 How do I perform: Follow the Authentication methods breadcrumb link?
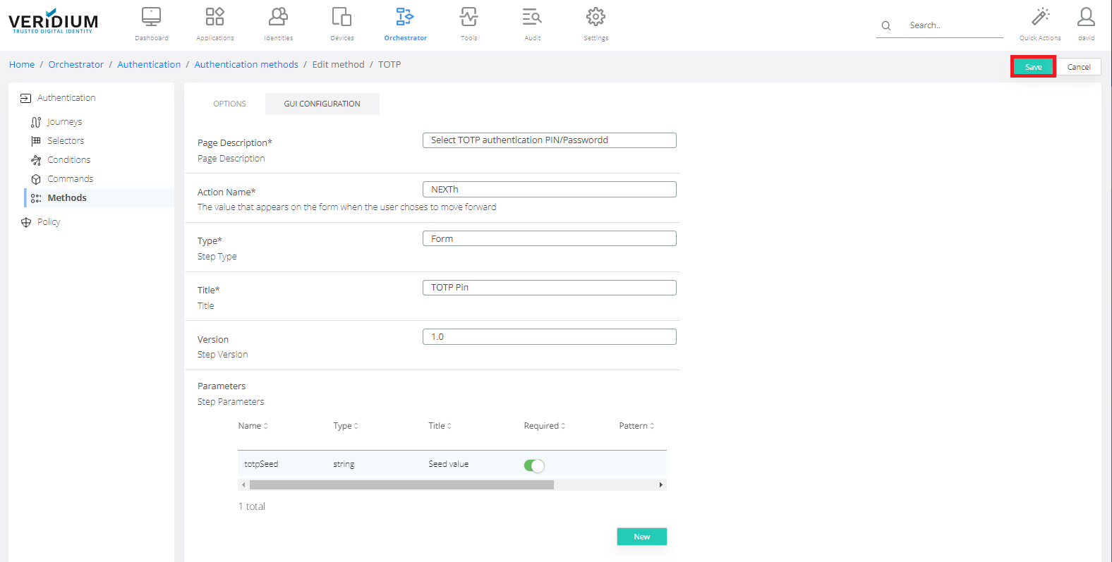pyautogui.click(x=246, y=64)
